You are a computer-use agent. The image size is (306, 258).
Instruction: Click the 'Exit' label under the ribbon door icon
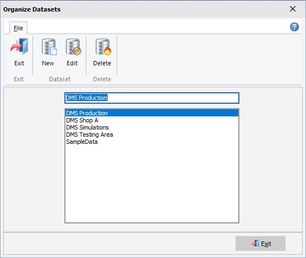(x=19, y=63)
